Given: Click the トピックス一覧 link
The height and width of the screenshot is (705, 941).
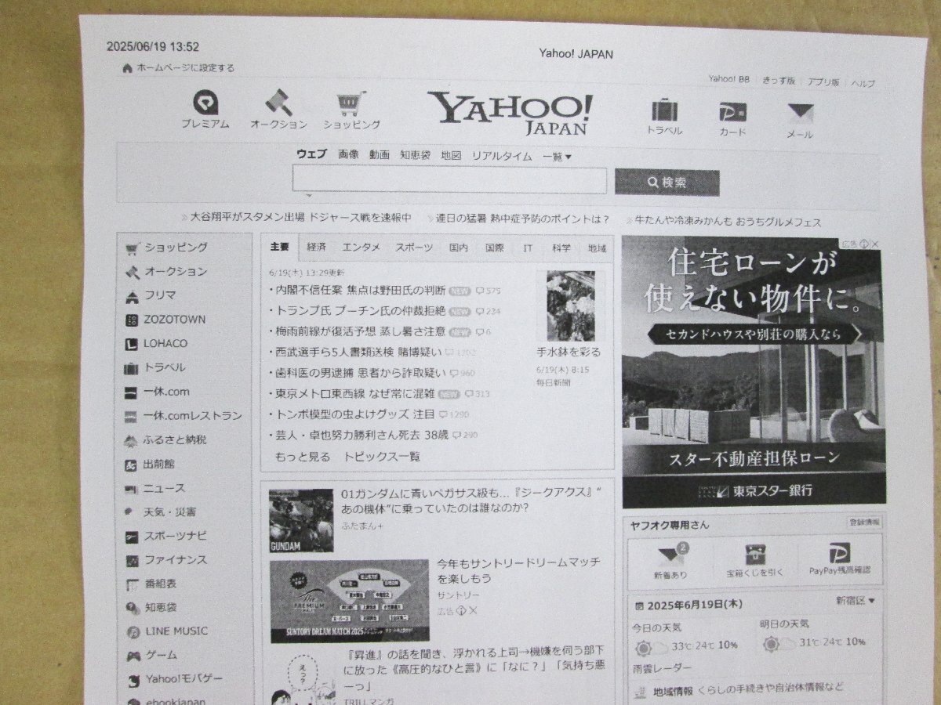Looking at the screenshot, I should 382,457.
